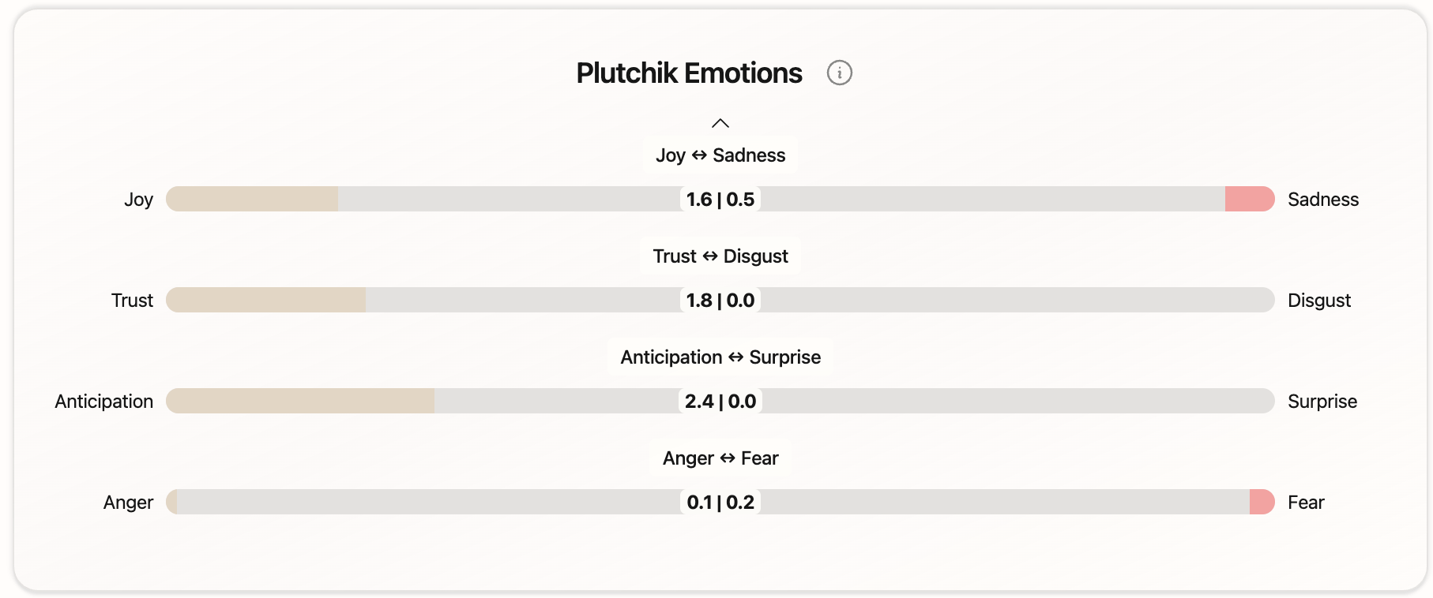
Task: Click the Anger ↔ Fear pair label
Action: coord(720,458)
